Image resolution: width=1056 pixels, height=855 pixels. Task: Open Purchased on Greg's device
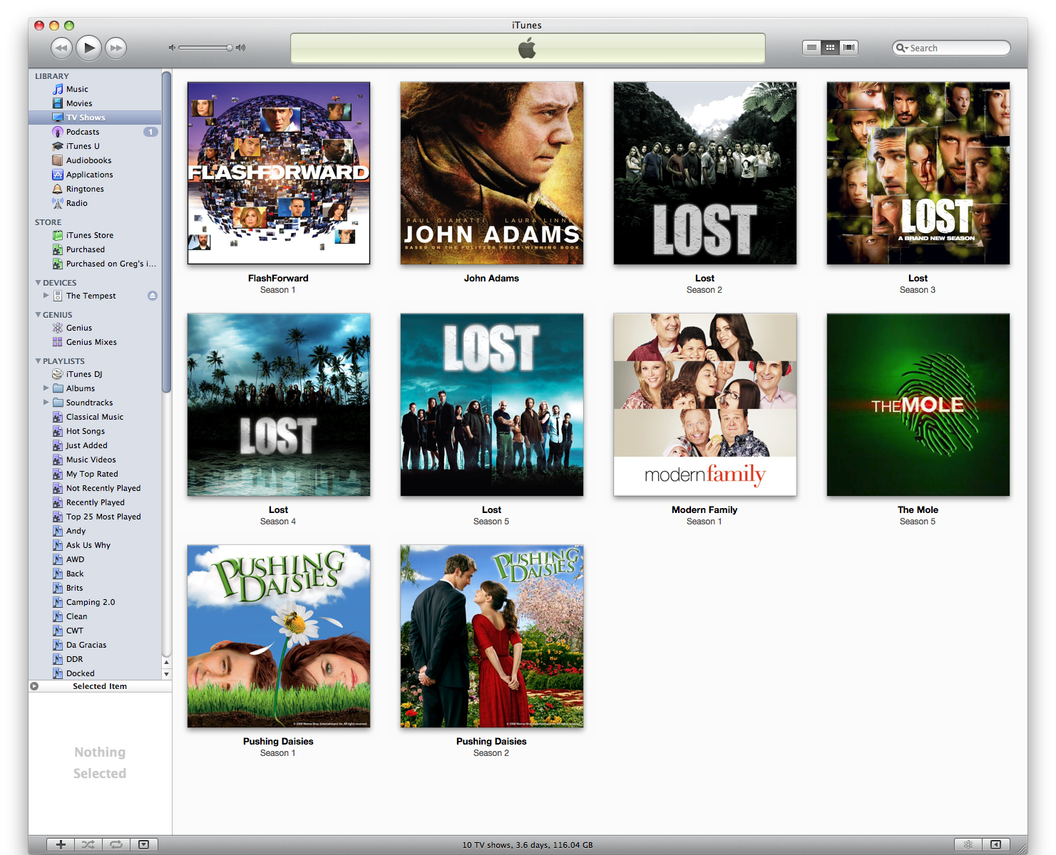click(x=95, y=264)
